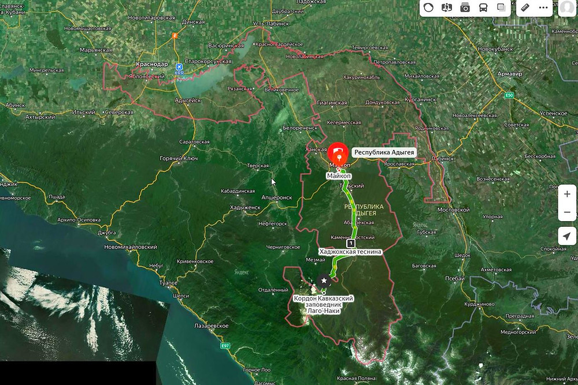Open the photos layer camera icon
The height and width of the screenshot is (385, 578).
(465, 8)
